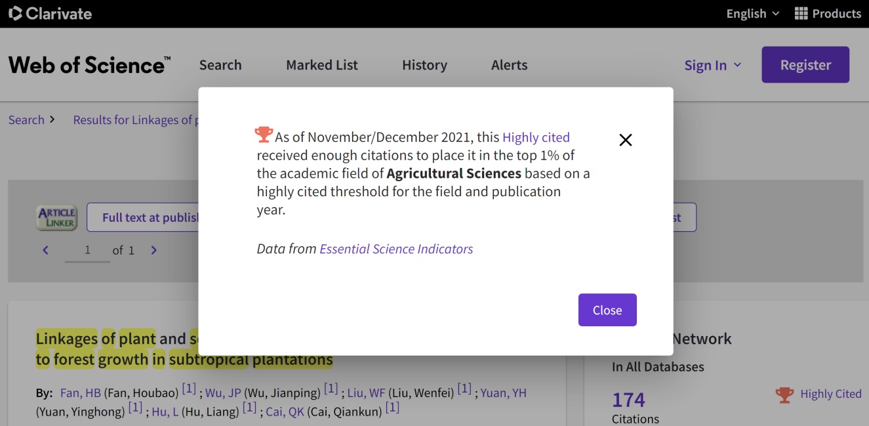Open the Search menu item
The width and height of the screenshot is (869, 426).
point(220,65)
